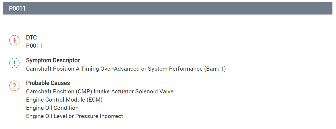The width and height of the screenshot is (336, 129).
Task: Pick the Engine Oil Level or Pressure Incorrect cause
Action: coord(74,116)
